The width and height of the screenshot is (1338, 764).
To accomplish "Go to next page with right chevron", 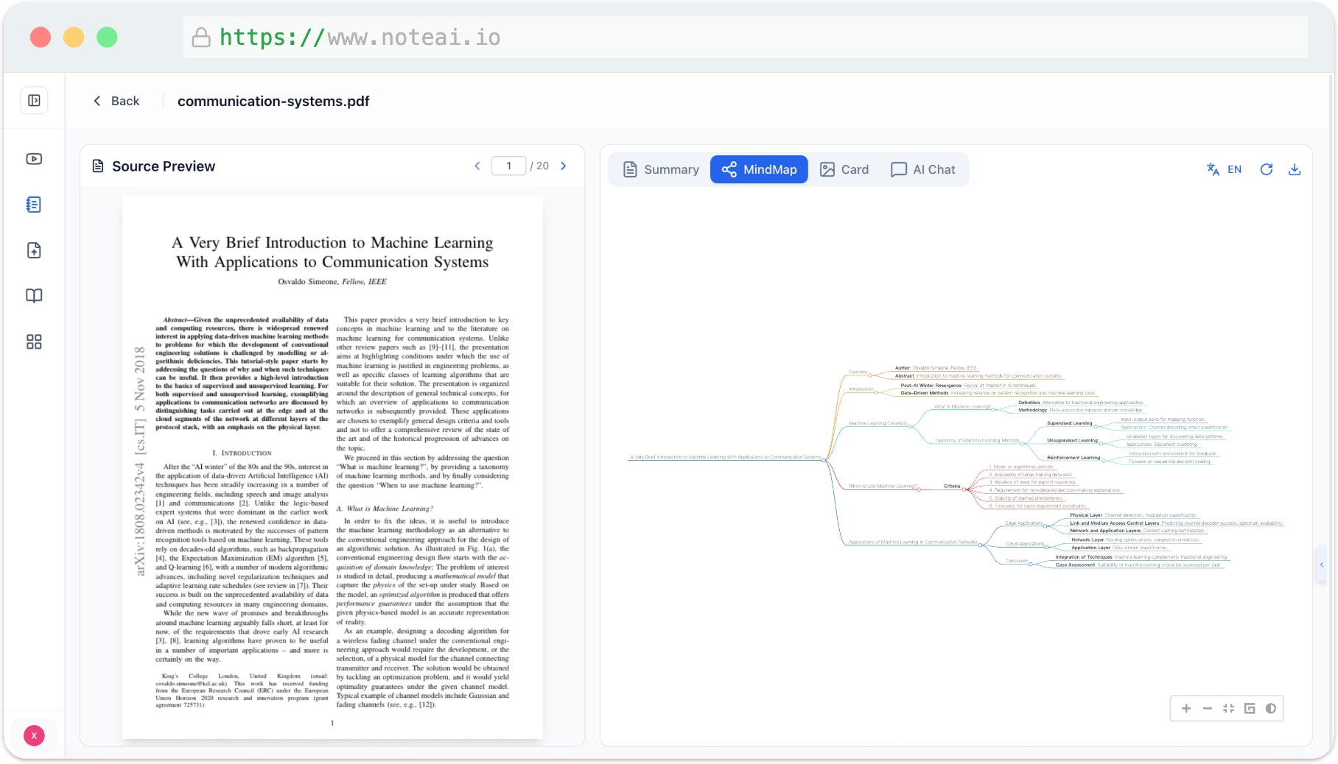I will pos(563,166).
